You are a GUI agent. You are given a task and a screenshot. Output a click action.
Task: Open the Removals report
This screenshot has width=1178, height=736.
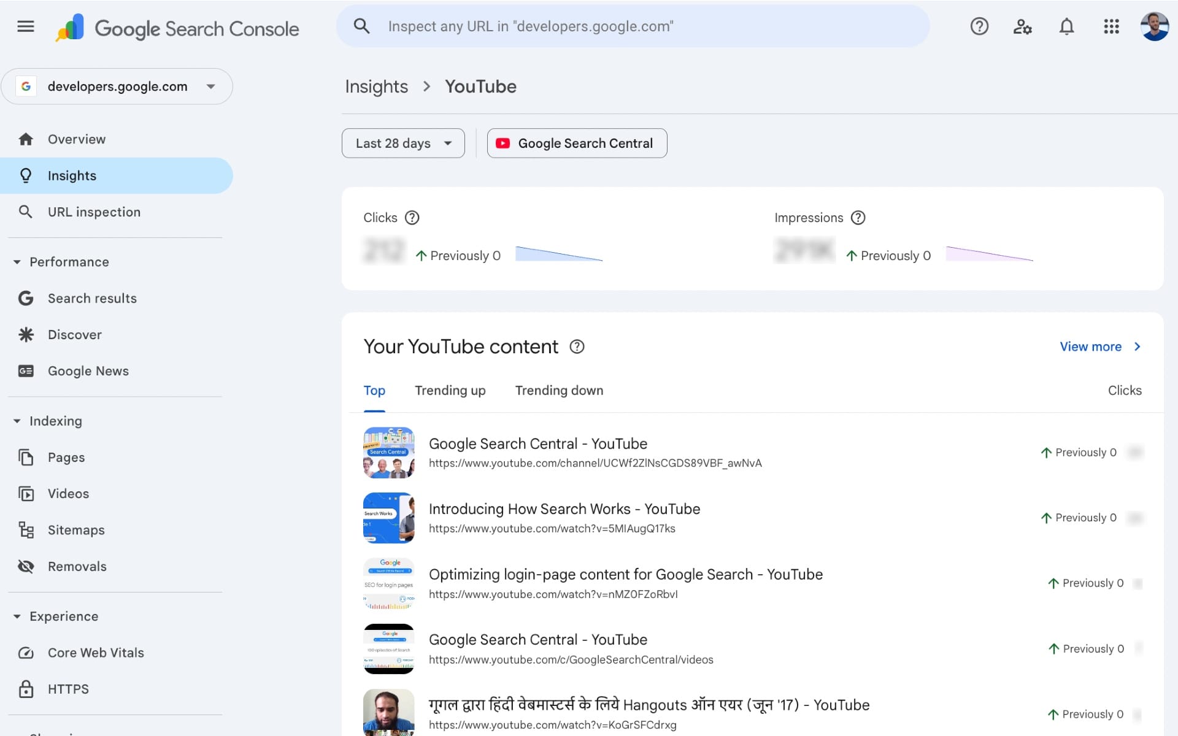[77, 566]
